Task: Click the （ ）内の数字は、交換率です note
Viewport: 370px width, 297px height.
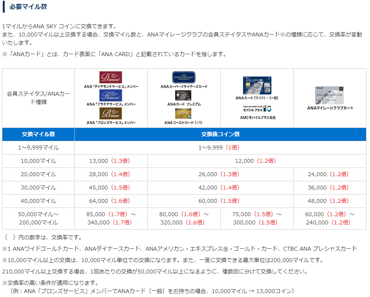Action: pos(43,237)
